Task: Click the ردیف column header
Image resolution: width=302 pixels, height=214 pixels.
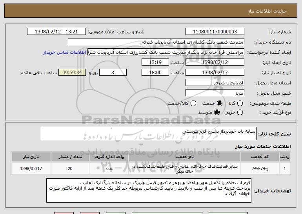Action: [x=285, y=157]
